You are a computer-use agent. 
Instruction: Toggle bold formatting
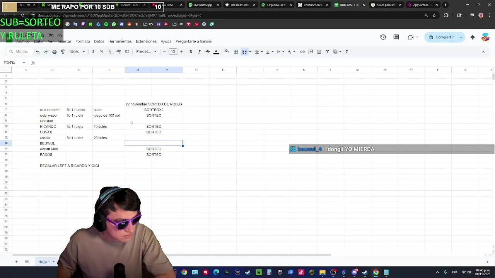click(191, 52)
